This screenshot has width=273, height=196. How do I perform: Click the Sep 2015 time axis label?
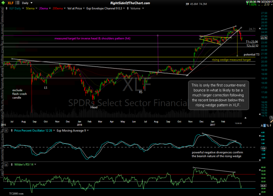point(35,121)
